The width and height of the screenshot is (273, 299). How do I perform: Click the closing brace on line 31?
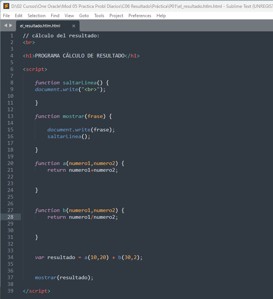pos(37,237)
